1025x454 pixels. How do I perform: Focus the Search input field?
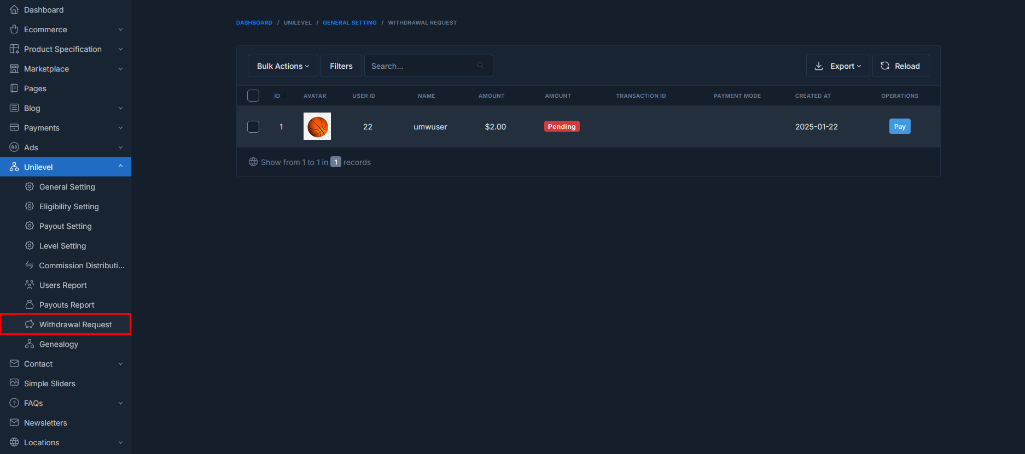[x=421, y=66]
